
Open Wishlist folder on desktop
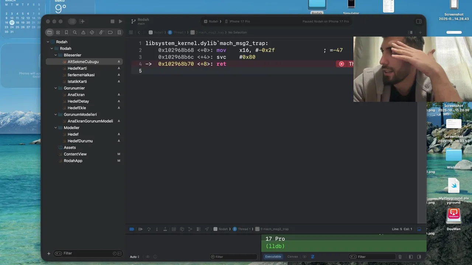tap(454, 158)
